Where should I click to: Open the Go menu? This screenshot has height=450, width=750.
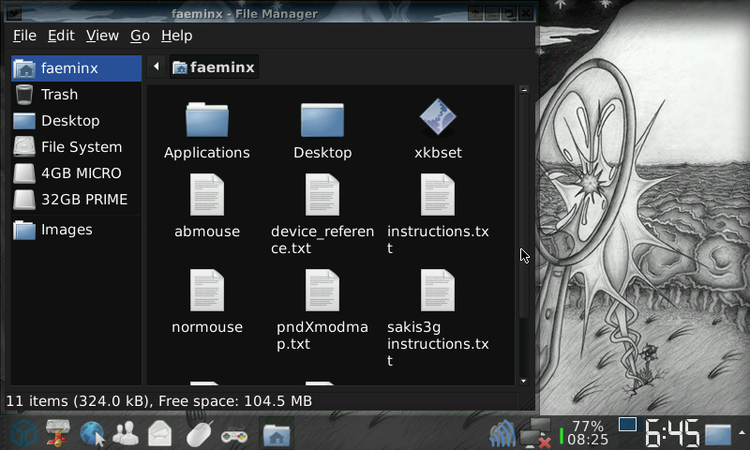coord(140,36)
